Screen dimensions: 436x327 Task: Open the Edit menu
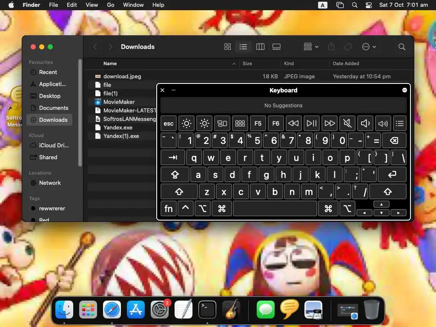(x=72, y=5)
